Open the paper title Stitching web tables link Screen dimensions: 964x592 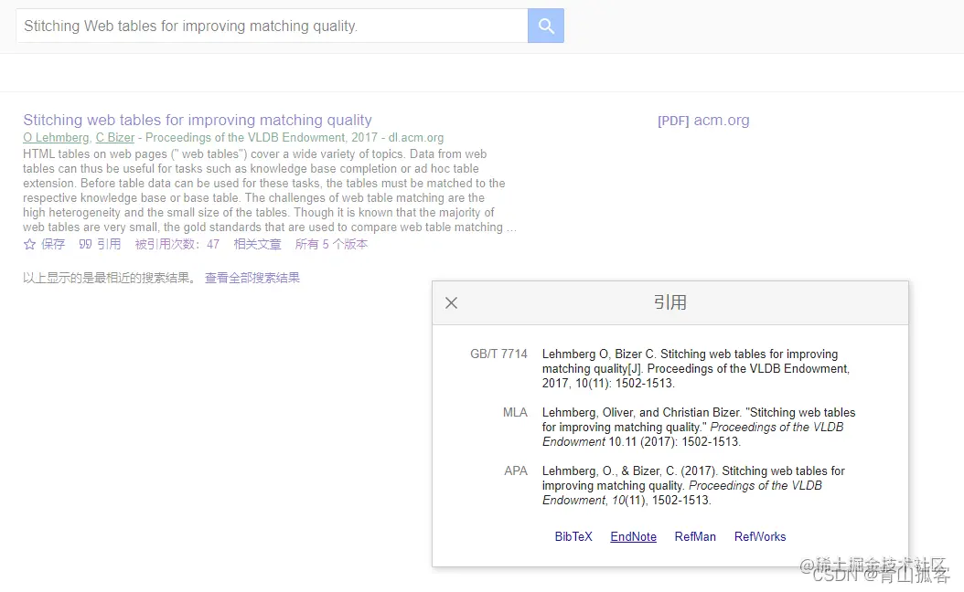click(198, 120)
